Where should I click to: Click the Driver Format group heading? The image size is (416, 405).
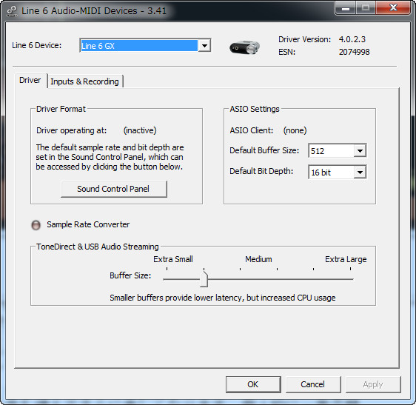point(61,109)
